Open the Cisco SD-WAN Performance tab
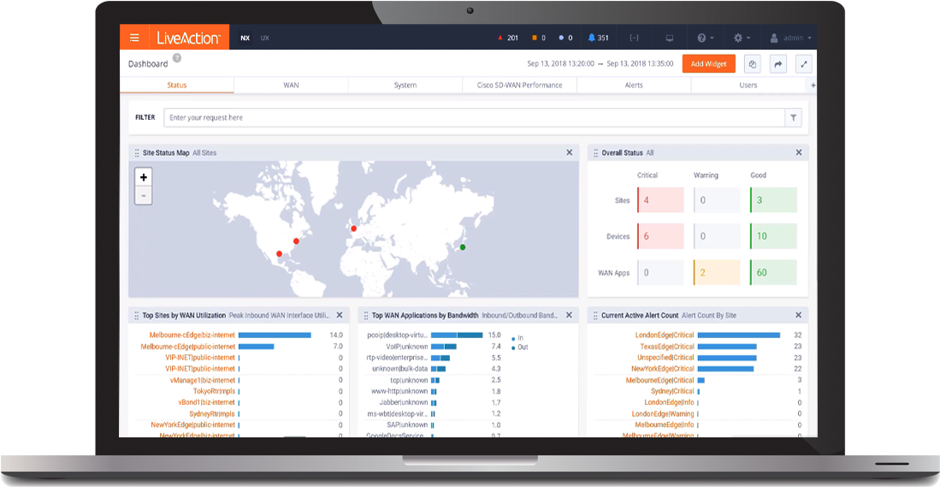Image resolution: width=940 pixels, height=487 pixels. pos(519,86)
